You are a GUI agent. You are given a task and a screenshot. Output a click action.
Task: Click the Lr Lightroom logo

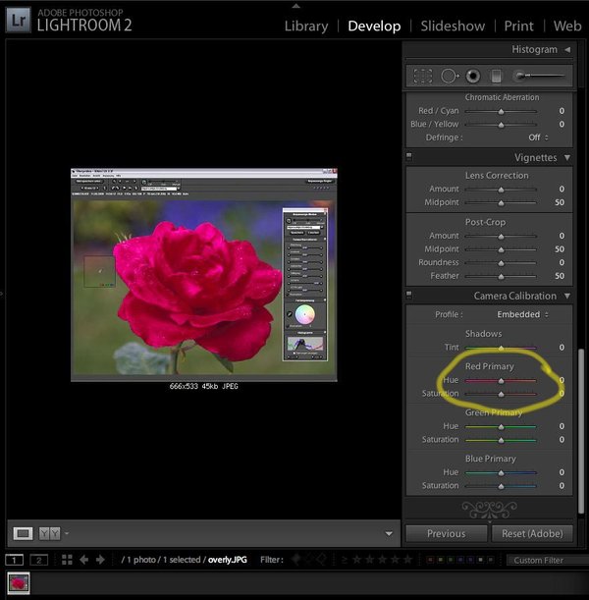pos(18,20)
